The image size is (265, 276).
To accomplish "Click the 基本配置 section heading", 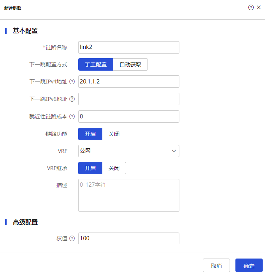I will pos(25,31).
